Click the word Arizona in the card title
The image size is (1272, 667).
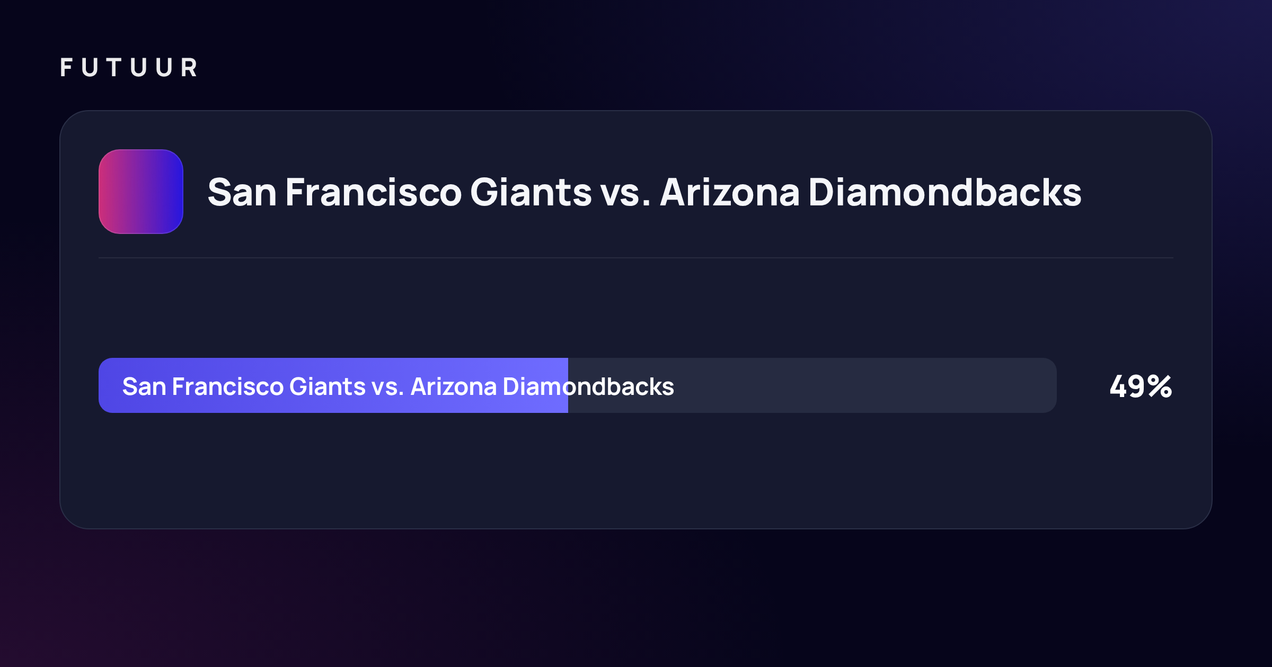click(730, 192)
